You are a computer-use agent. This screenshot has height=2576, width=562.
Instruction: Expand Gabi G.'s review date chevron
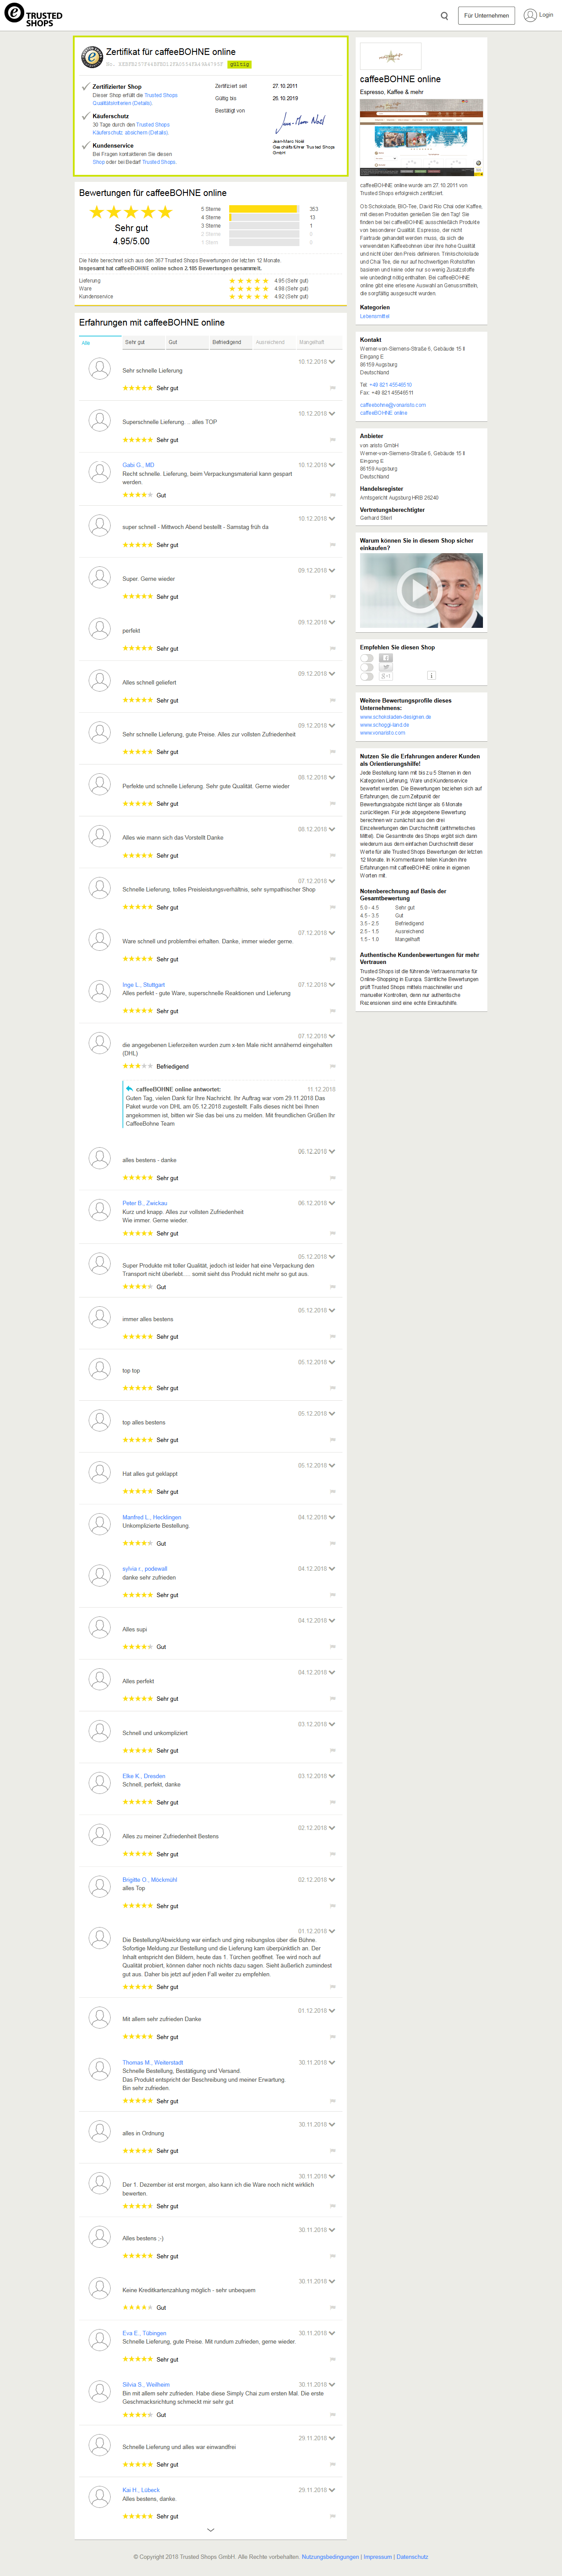coord(332,465)
